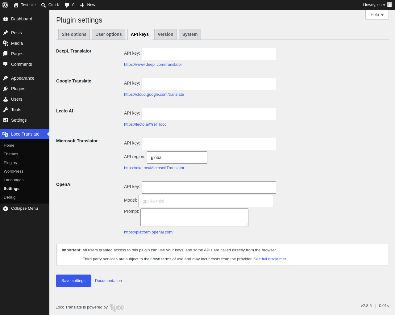Click the Media icon in sidebar
The width and height of the screenshot is (395, 315).
click(x=6, y=43)
